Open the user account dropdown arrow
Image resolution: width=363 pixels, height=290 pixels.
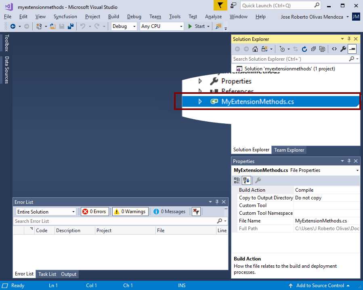(x=348, y=17)
